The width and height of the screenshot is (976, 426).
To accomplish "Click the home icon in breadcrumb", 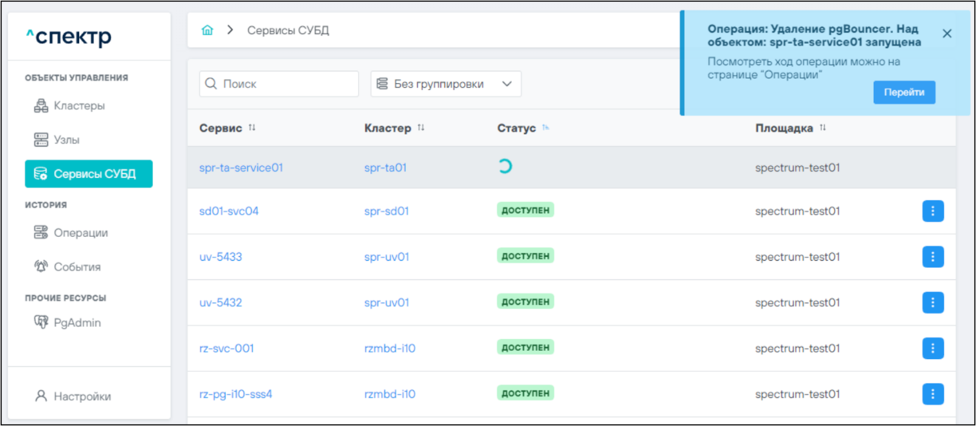I will click(x=207, y=31).
